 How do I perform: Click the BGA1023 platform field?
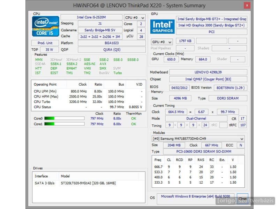[112, 43]
